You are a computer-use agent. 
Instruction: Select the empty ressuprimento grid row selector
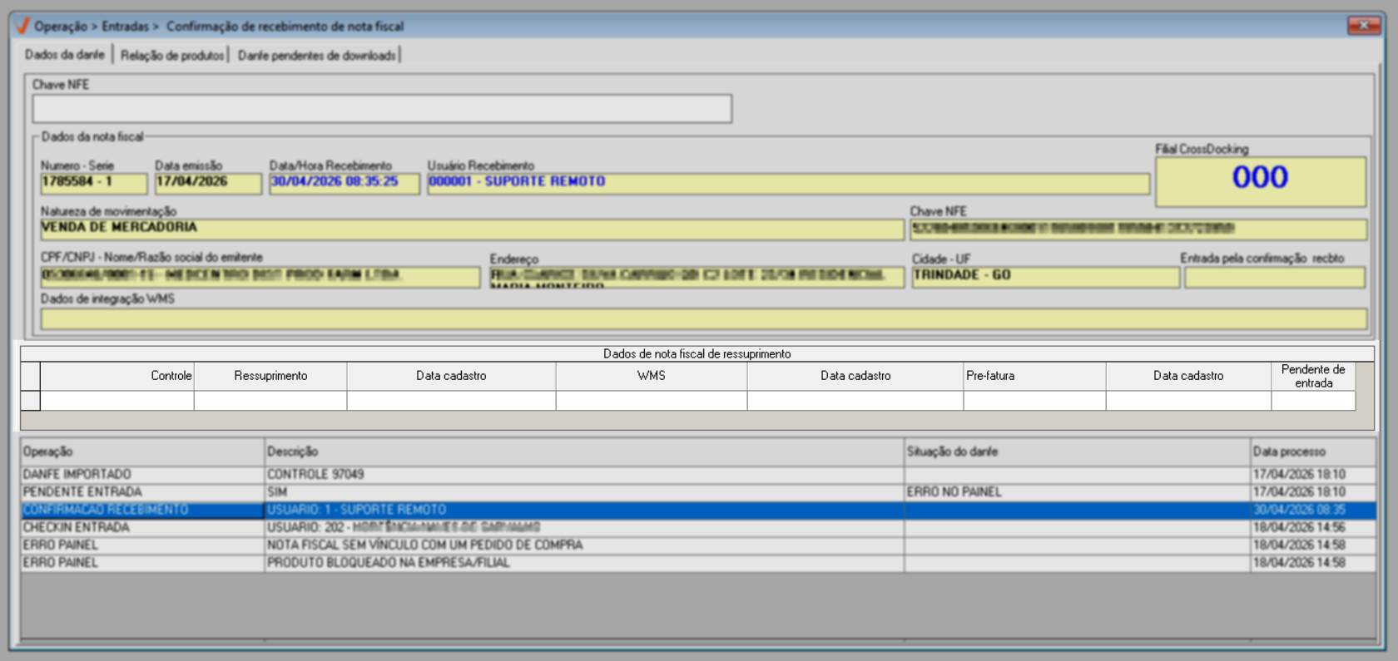[31, 400]
